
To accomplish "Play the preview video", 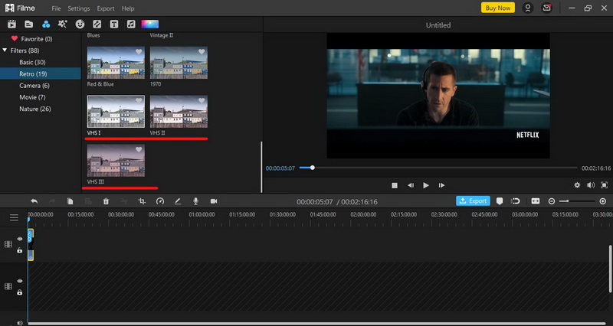I will pyautogui.click(x=426, y=185).
